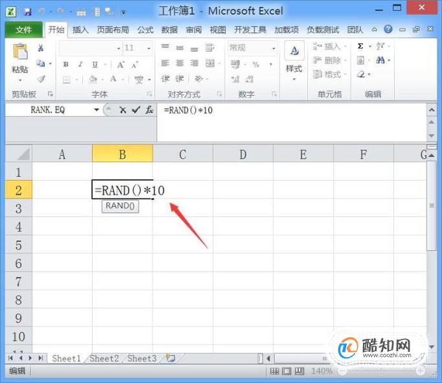
Task: Click the Clear eraser icon
Action: point(361,75)
